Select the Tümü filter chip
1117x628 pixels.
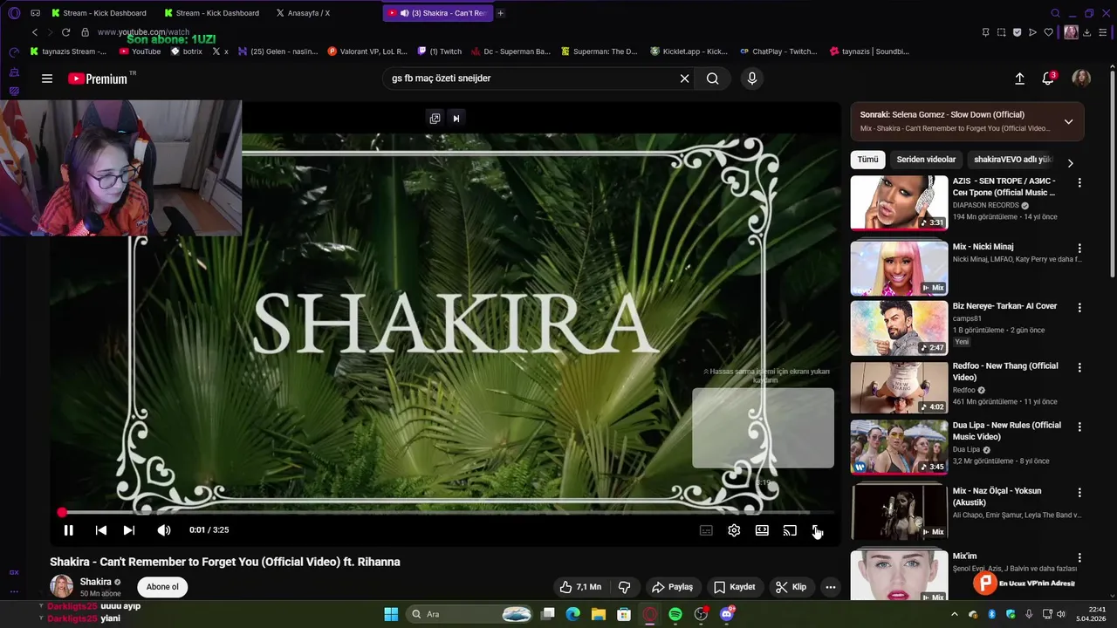tap(867, 160)
